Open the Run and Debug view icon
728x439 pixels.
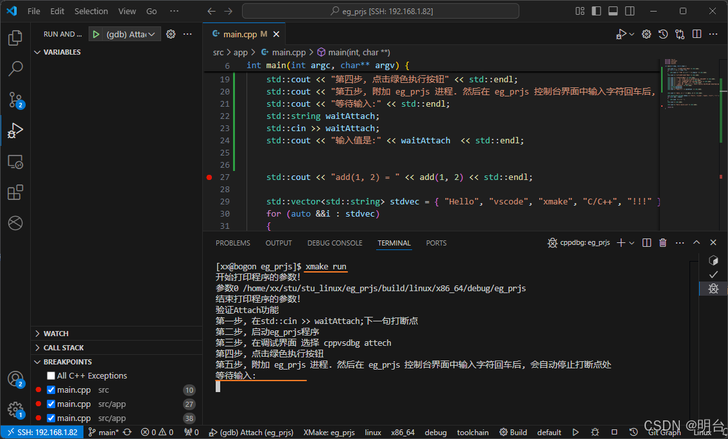pyautogui.click(x=15, y=130)
